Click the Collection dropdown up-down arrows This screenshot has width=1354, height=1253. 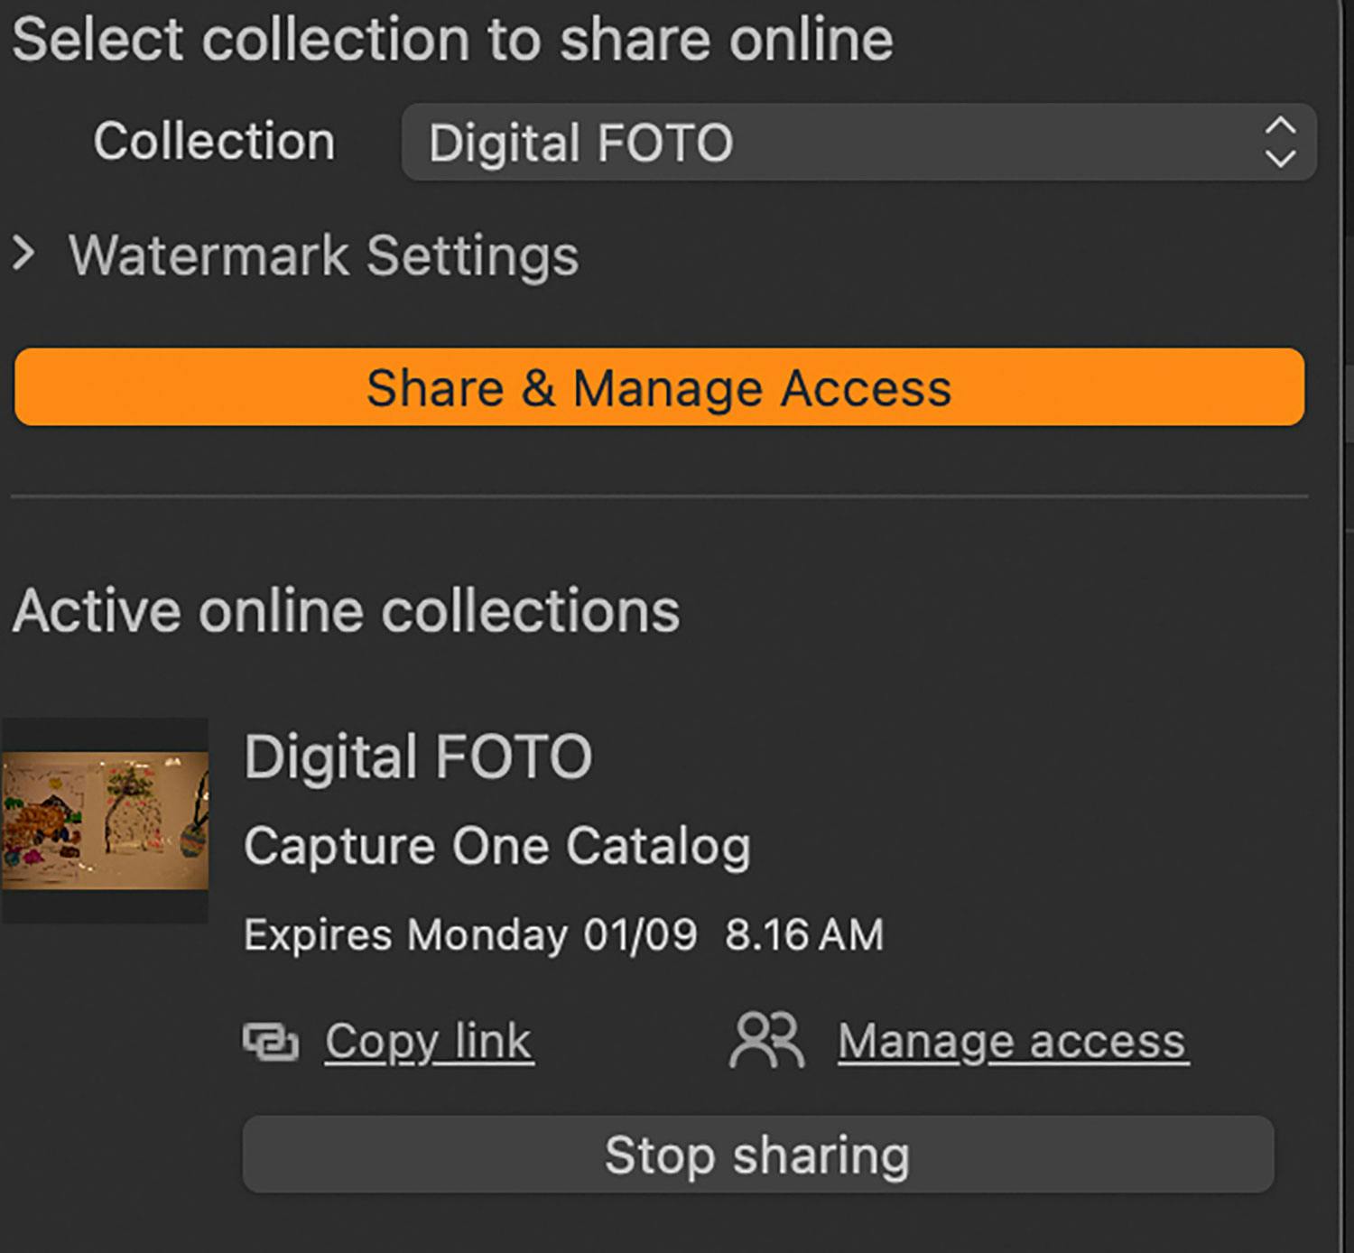pos(1280,143)
